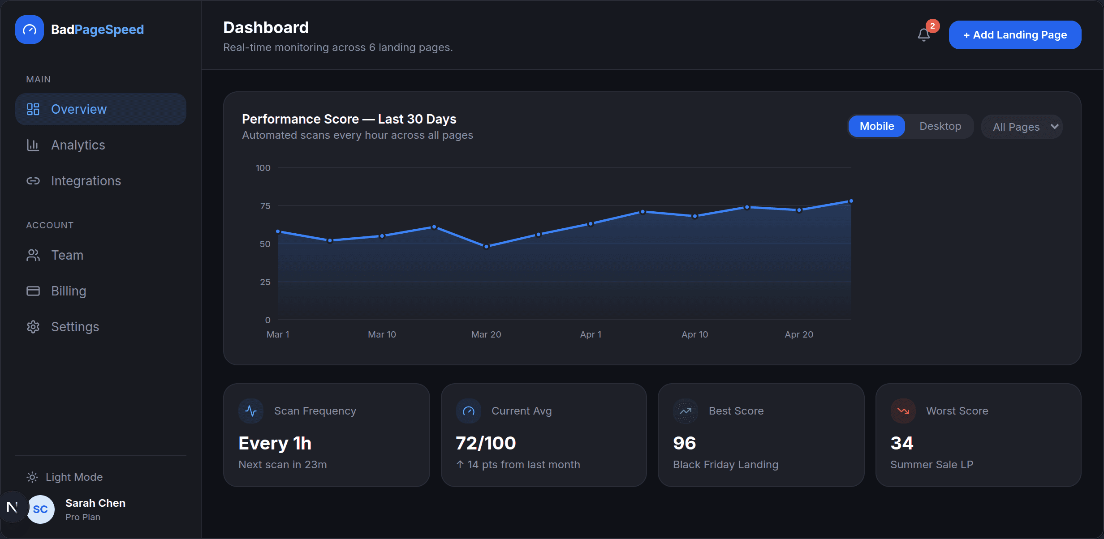Open the Analytics menu item
The width and height of the screenshot is (1104, 539).
(x=101, y=145)
